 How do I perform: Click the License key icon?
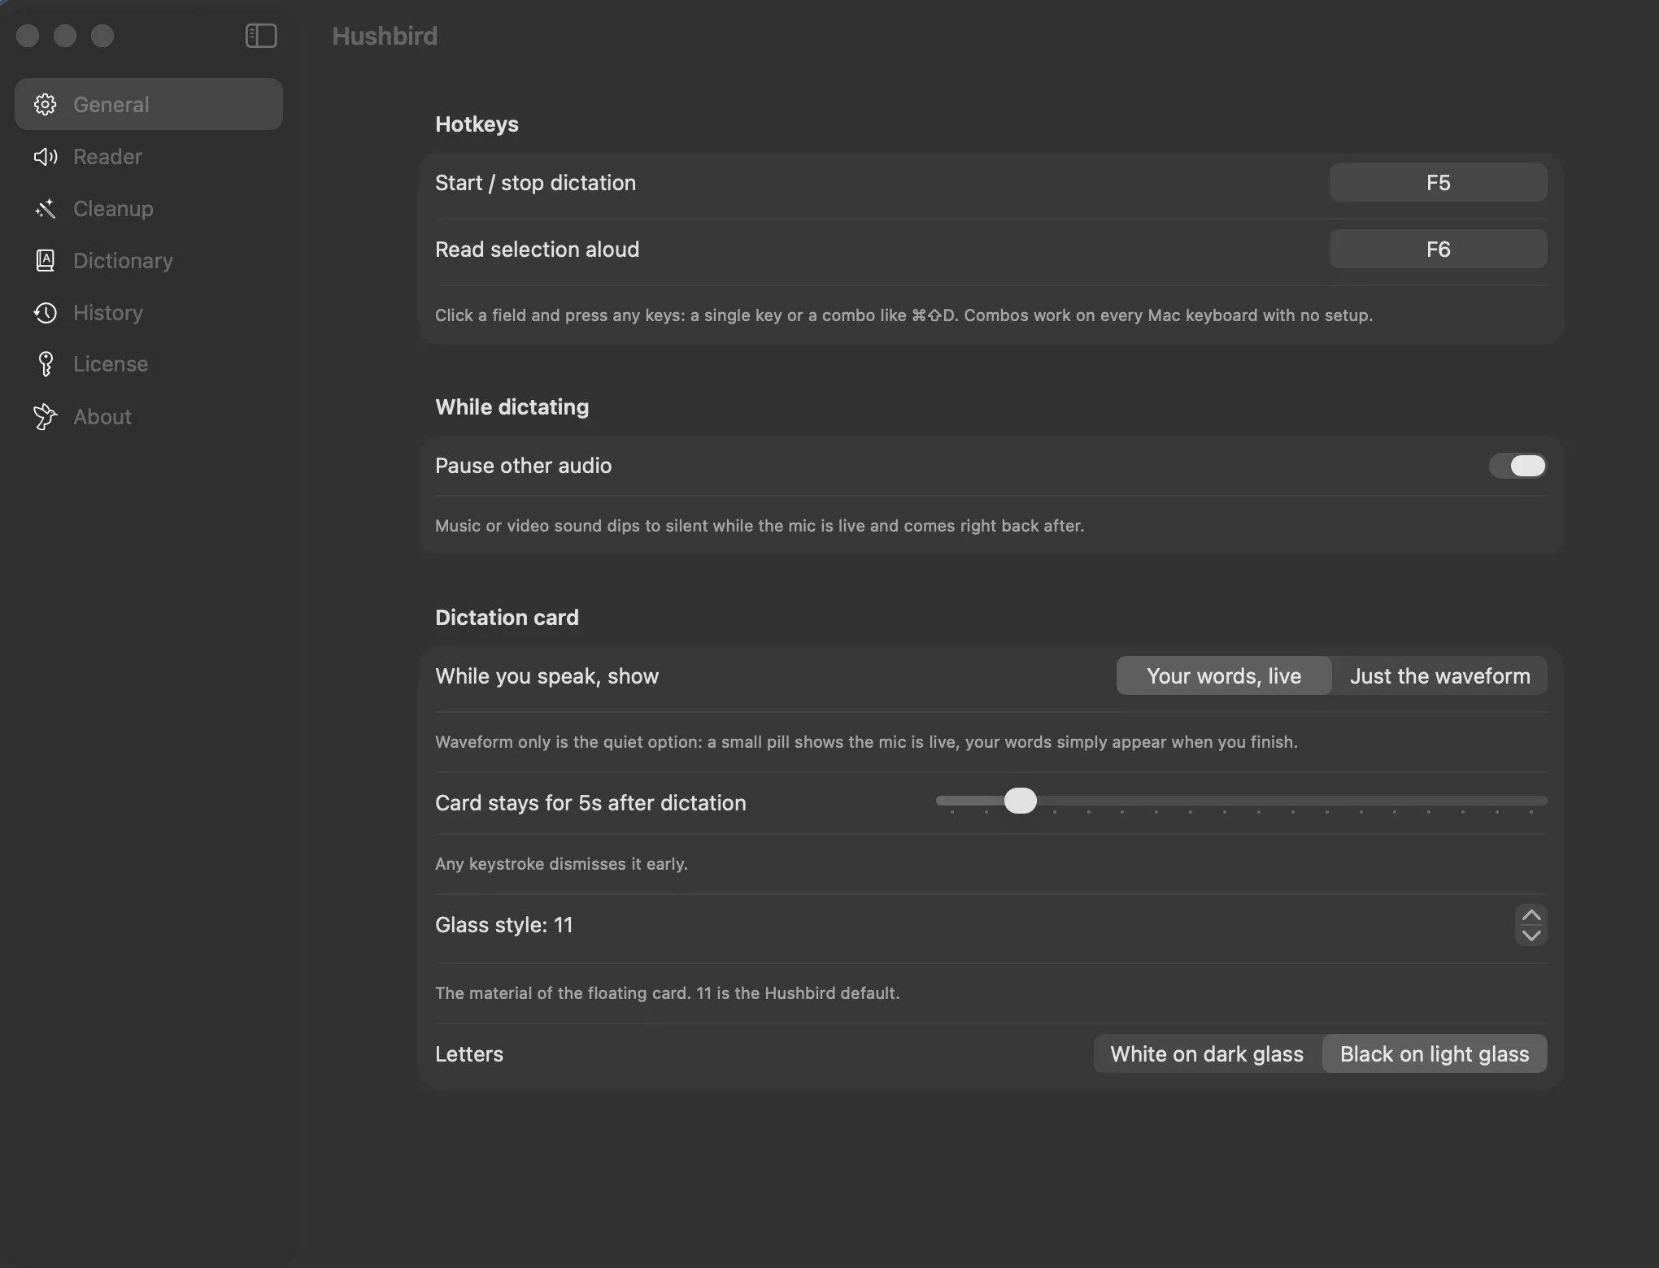[x=46, y=364]
